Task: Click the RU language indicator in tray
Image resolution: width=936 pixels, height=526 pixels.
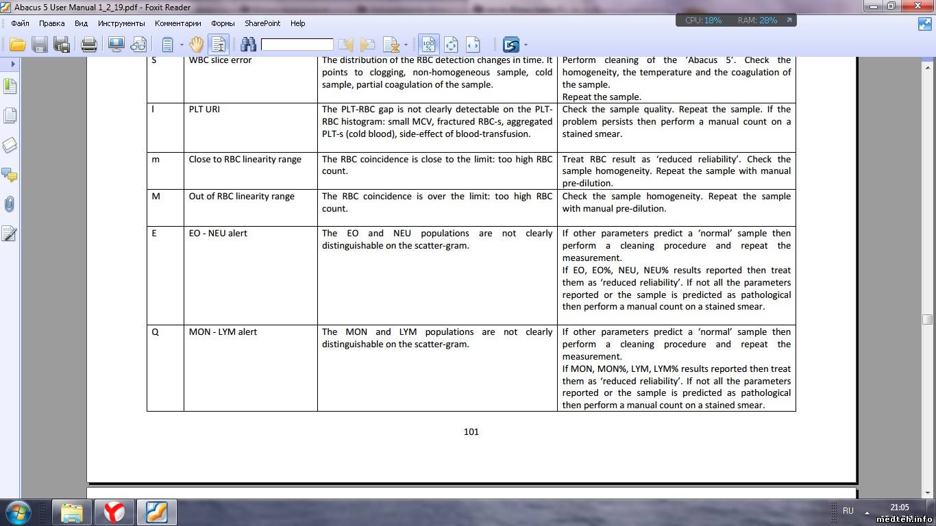Action: coord(848,511)
